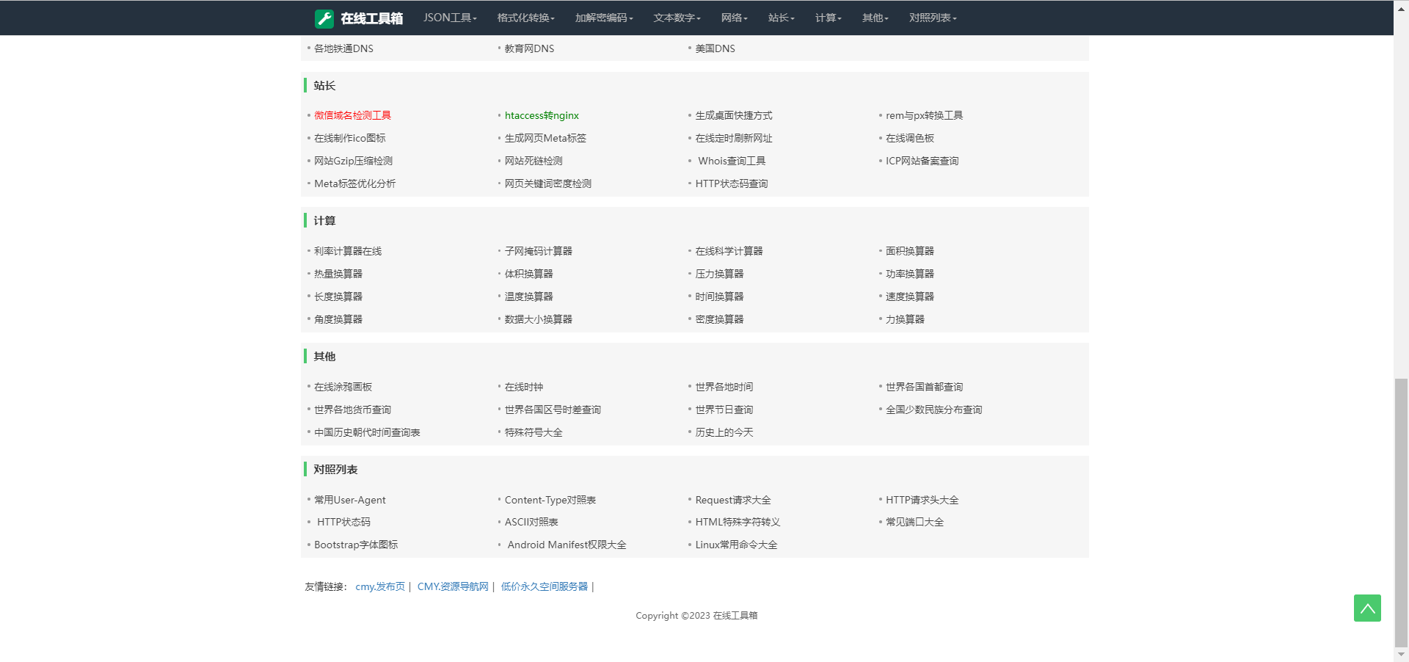
Task: Click the 在线工具箱 site title
Action: tap(371, 18)
